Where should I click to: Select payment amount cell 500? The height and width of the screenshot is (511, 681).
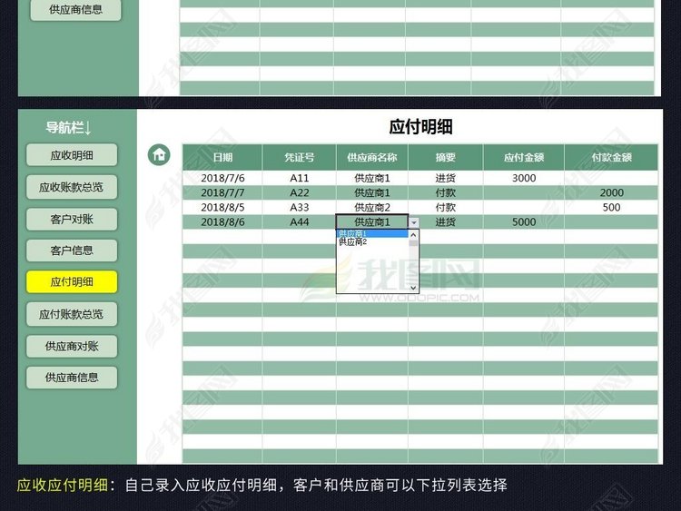pyautogui.click(x=611, y=208)
